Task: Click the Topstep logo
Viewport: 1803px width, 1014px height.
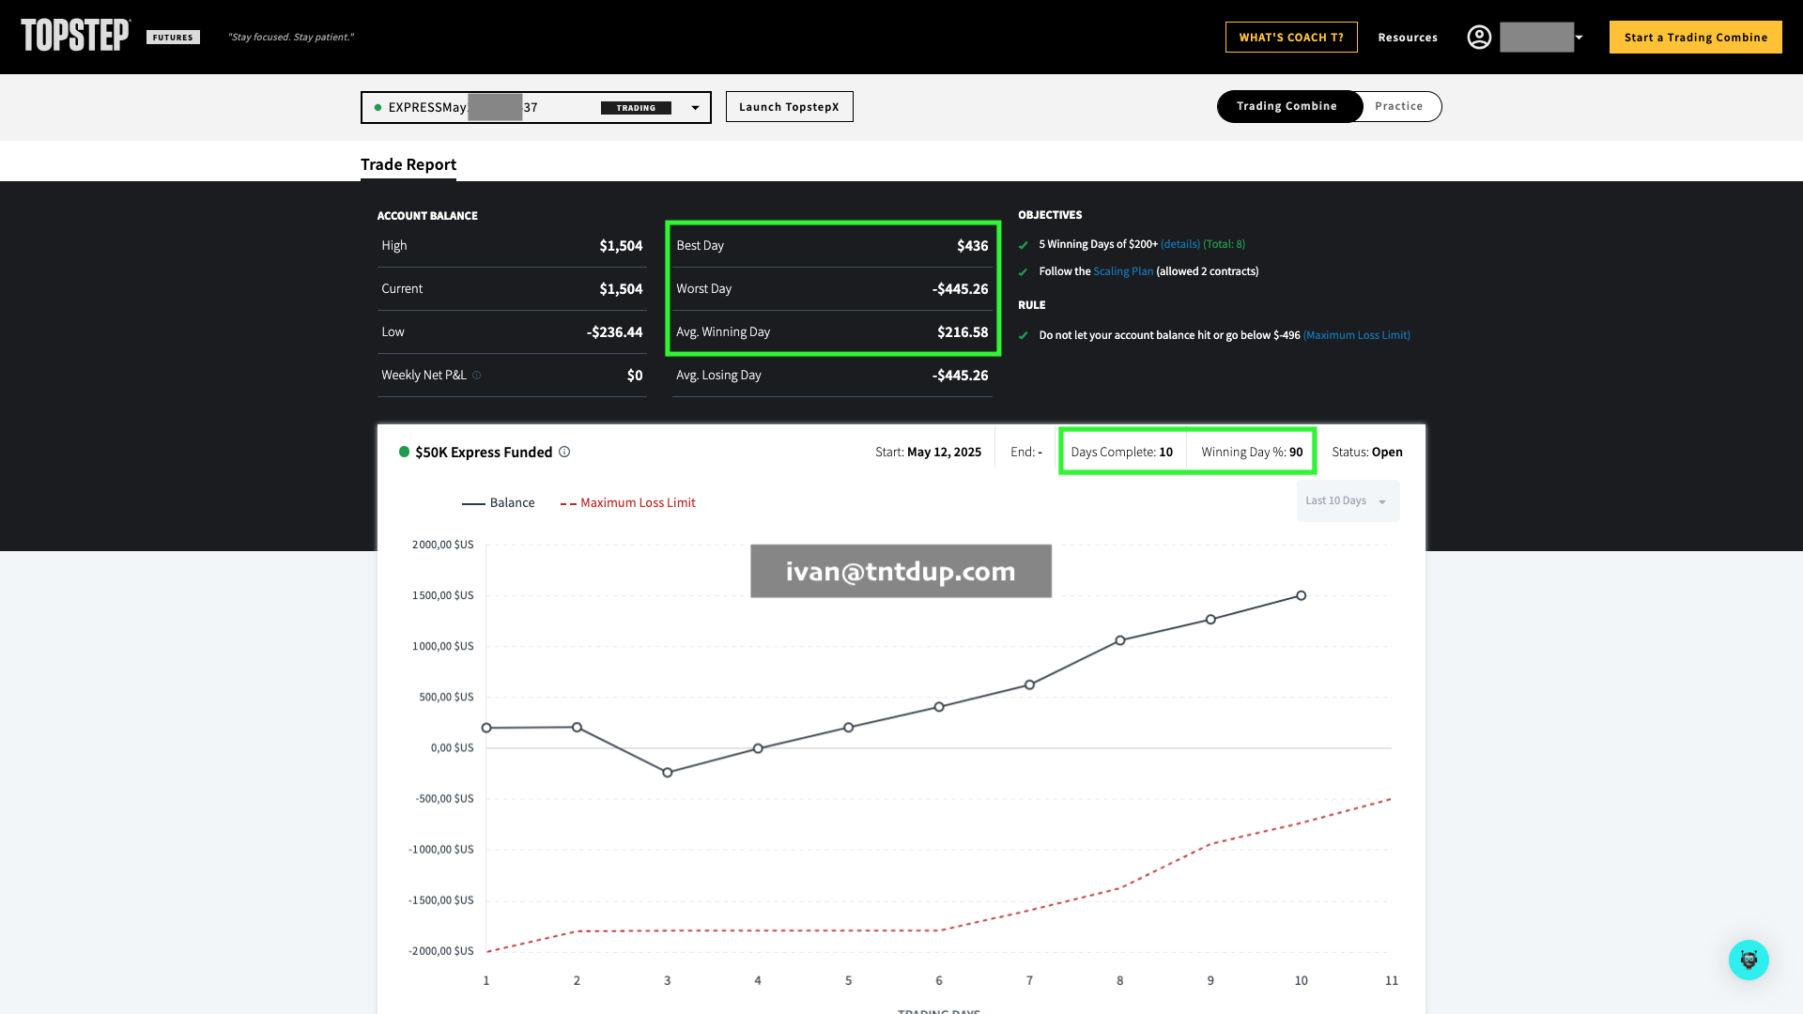Action: [x=75, y=36]
